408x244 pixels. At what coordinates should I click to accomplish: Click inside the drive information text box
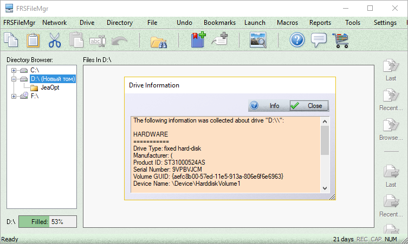pyautogui.click(x=225, y=154)
